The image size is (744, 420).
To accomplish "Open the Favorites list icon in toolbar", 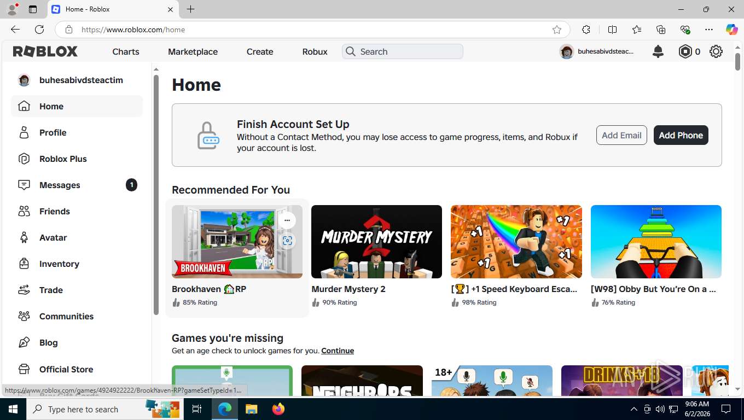I will [637, 30].
